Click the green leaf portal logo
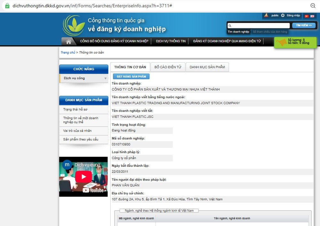The height and width of the screenshot is (226, 320). pos(73,25)
